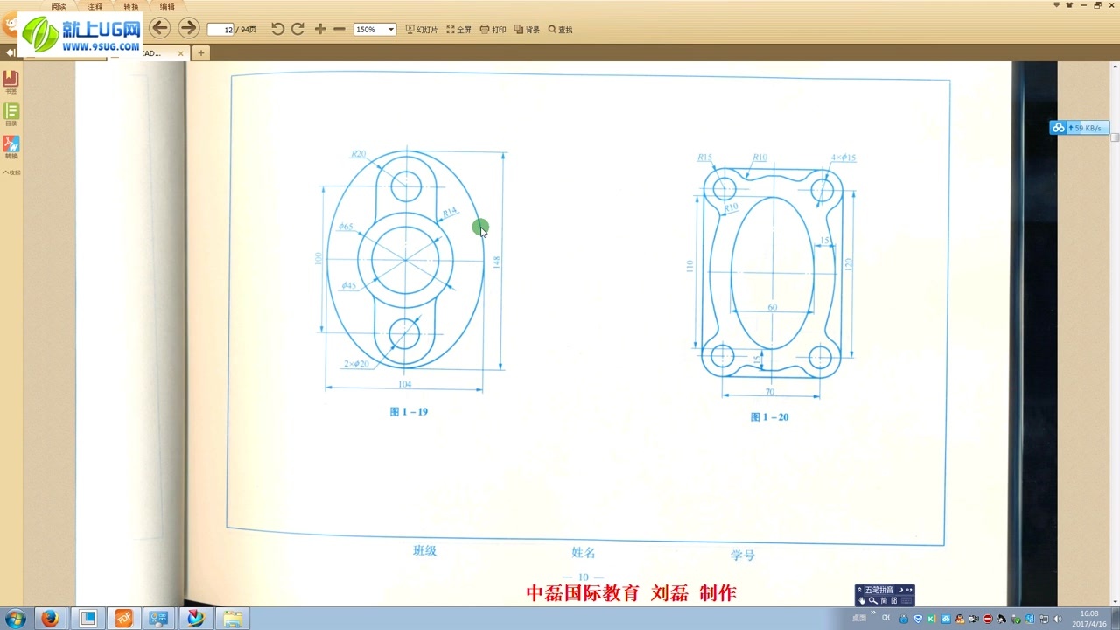Start slideshow mode (幻灯片)
The image size is (1120, 630).
point(421,30)
